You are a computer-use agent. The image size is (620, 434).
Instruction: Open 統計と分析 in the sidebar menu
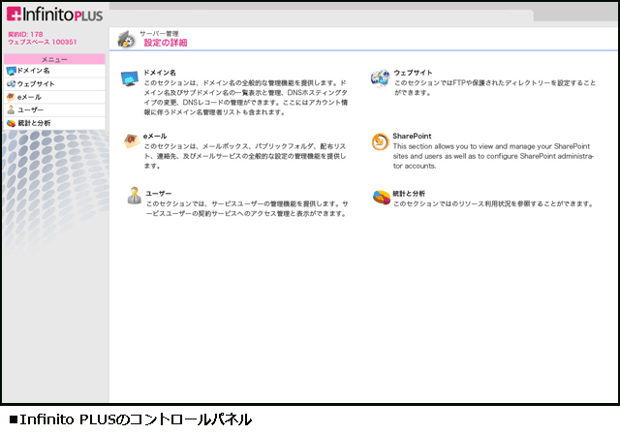pyautogui.click(x=54, y=123)
